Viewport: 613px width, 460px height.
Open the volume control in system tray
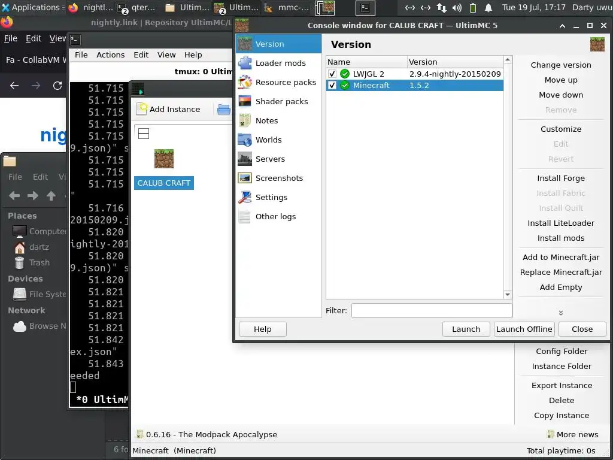coord(457,7)
